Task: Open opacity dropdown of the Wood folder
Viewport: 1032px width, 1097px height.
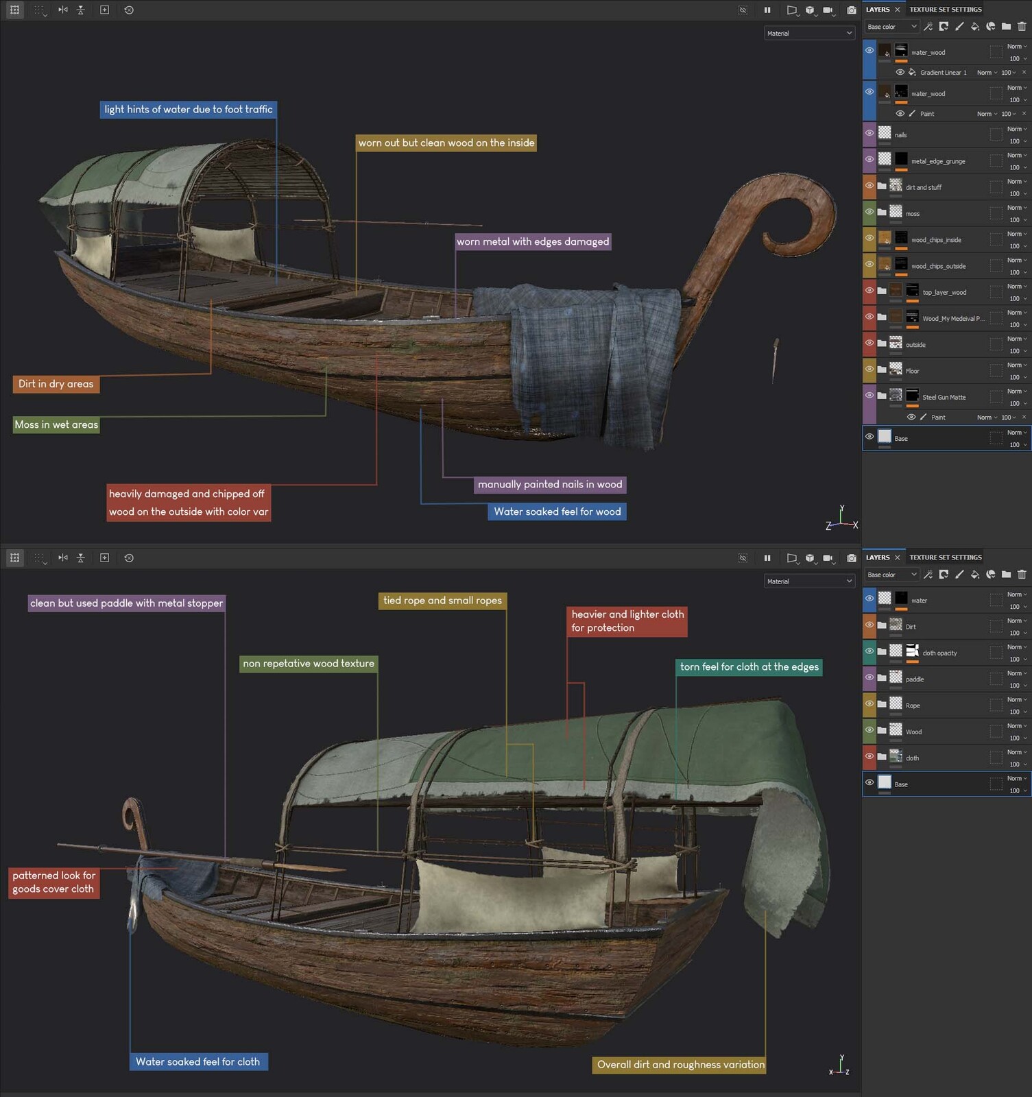Action: point(1018,738)
